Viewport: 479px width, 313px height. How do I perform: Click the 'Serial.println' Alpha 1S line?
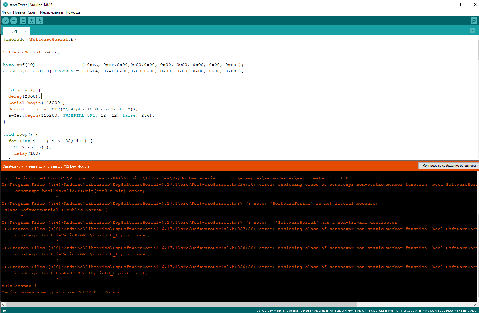73,109
